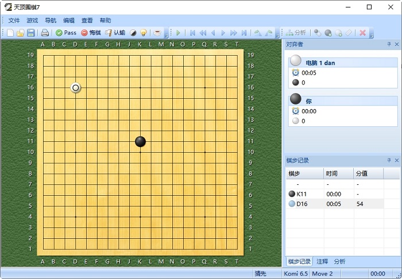Pin the 对弈者 panel

pyautogui.click(x=389, y=44)
